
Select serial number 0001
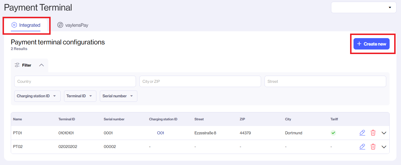[x=108, y=133]
